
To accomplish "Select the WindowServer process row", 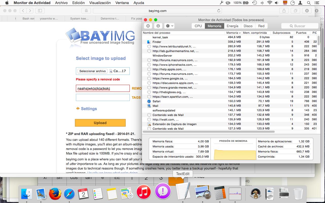I will 230,56.
